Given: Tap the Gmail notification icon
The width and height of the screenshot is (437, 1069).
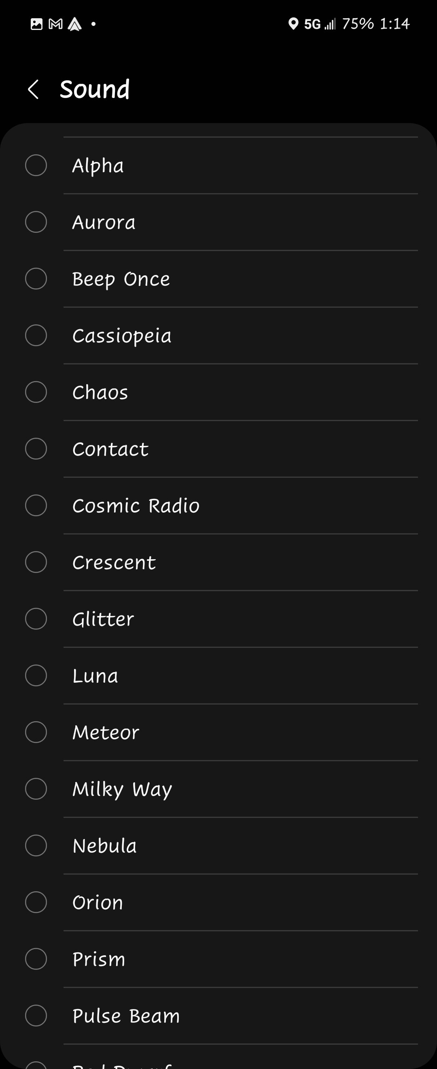Looking at the screenshot, I should click(55, 24).
